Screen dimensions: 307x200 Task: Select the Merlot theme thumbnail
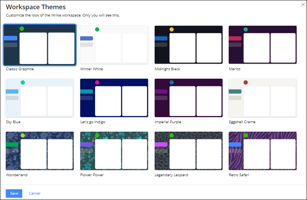pos(262,45)
